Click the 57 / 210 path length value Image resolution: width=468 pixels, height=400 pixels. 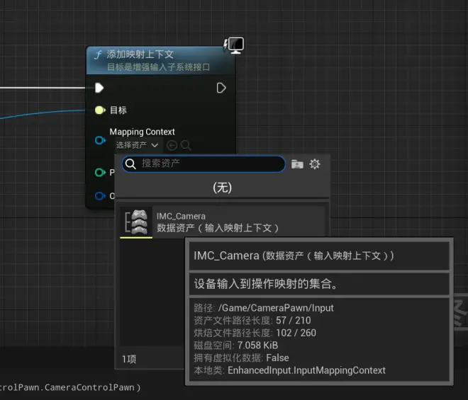pos(294,321)
